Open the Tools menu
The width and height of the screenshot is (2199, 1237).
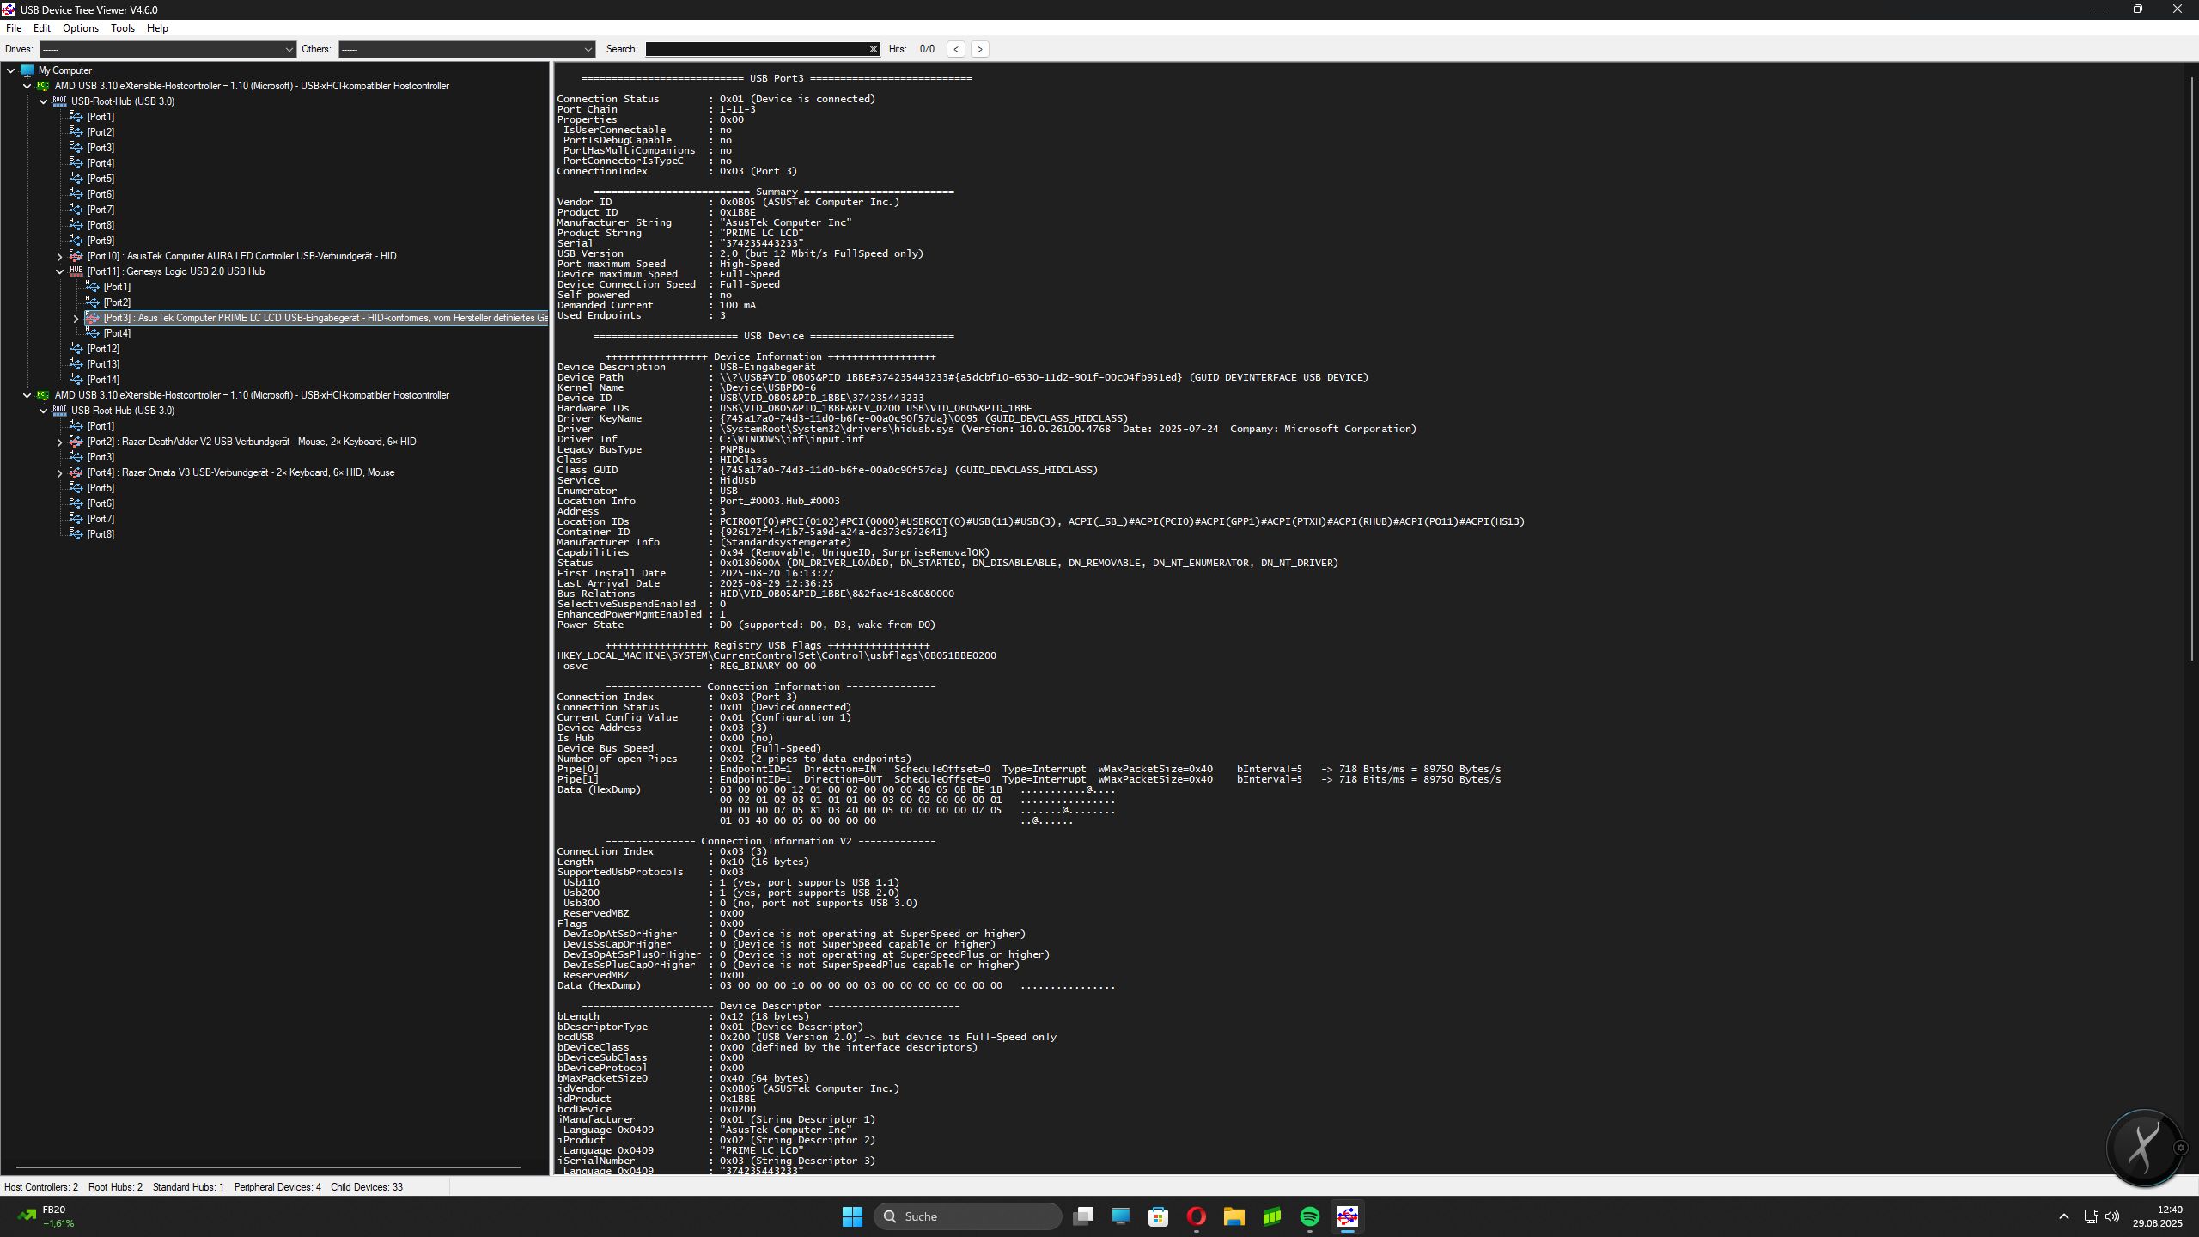122,28
